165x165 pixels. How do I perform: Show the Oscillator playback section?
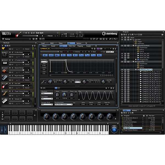coord(57,55)
